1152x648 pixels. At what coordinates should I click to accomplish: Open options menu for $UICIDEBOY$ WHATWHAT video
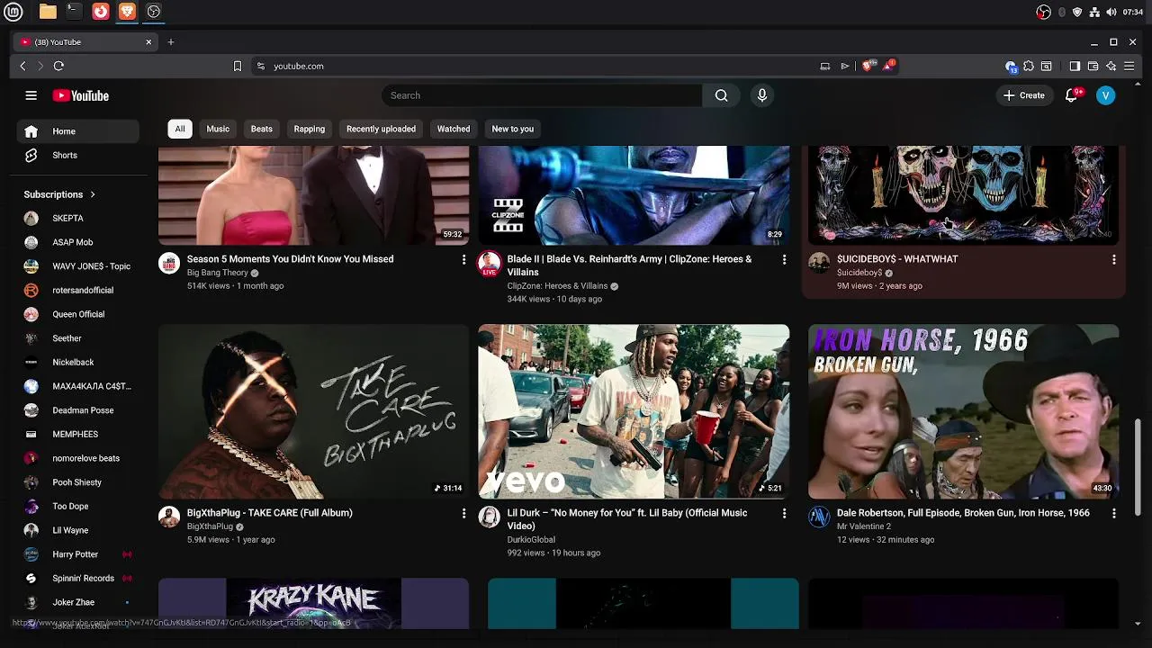[1113, 259]
